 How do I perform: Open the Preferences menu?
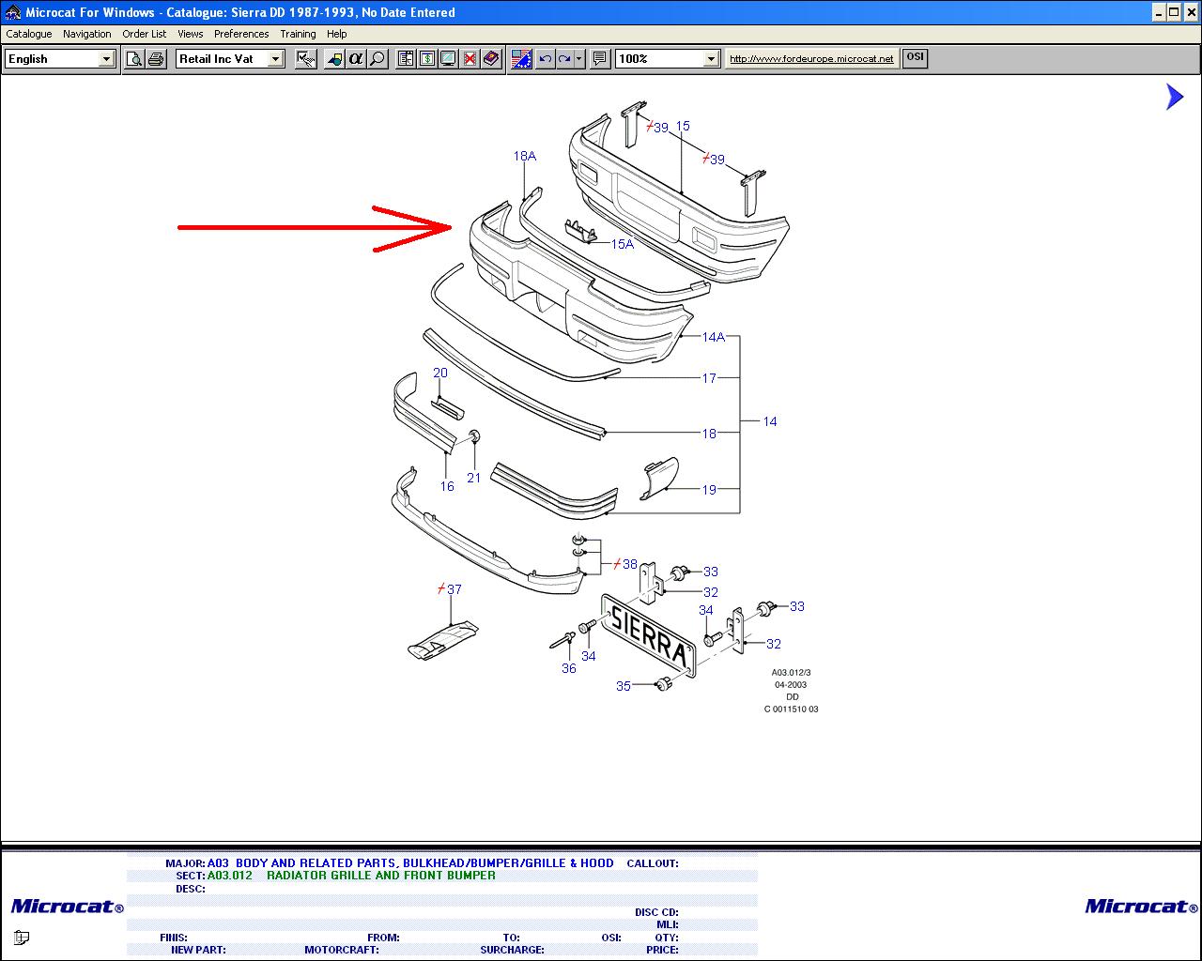[x=241, y=34]
